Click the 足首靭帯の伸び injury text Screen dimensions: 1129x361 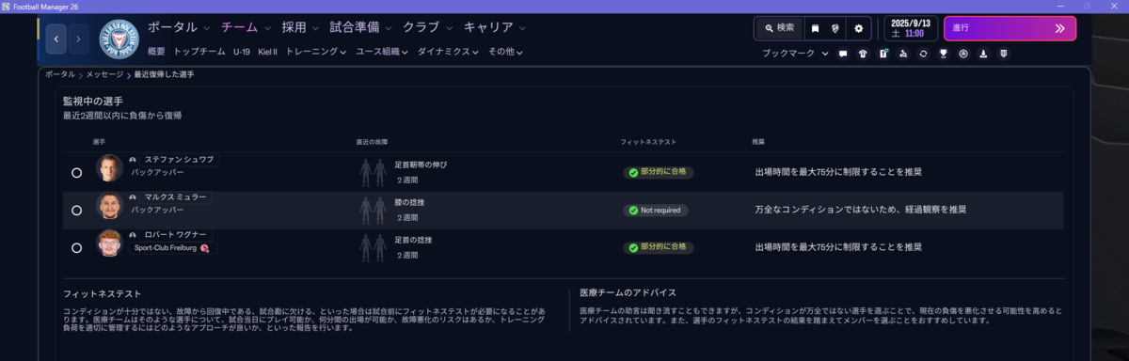(x=421, y=165)
